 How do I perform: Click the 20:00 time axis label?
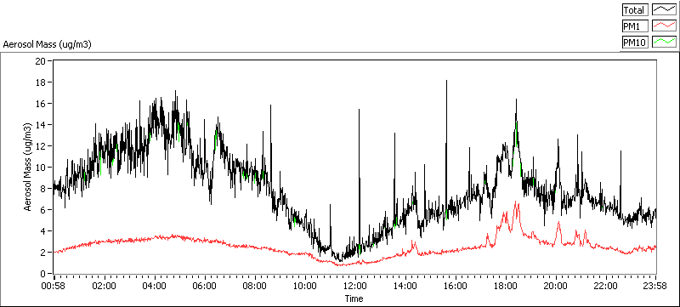click(x=556, y=286)
